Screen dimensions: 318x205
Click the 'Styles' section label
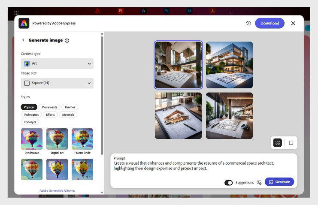(x=25, y=97)
